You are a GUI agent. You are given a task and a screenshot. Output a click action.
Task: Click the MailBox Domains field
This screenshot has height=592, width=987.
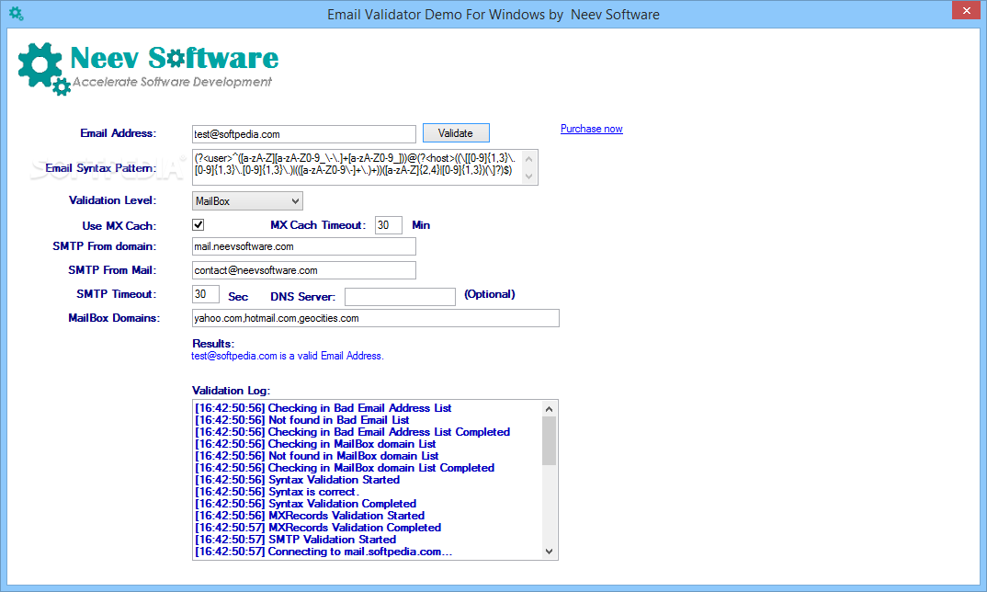tap(376, 318)
